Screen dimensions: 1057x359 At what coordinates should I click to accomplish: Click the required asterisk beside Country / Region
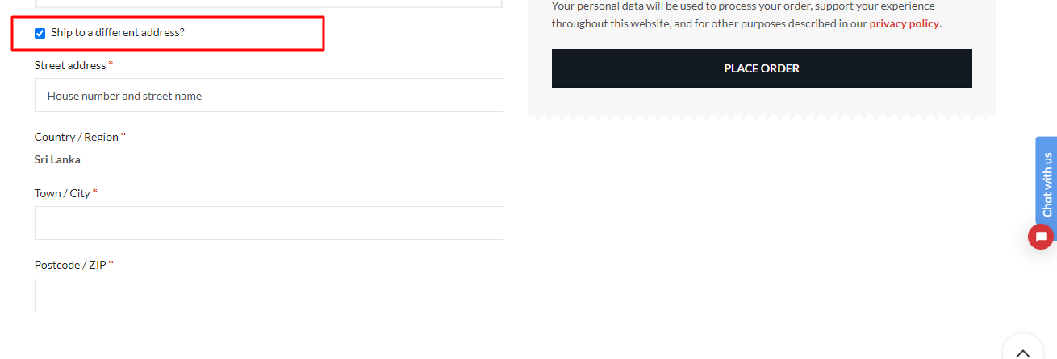[x=123, y=136]
